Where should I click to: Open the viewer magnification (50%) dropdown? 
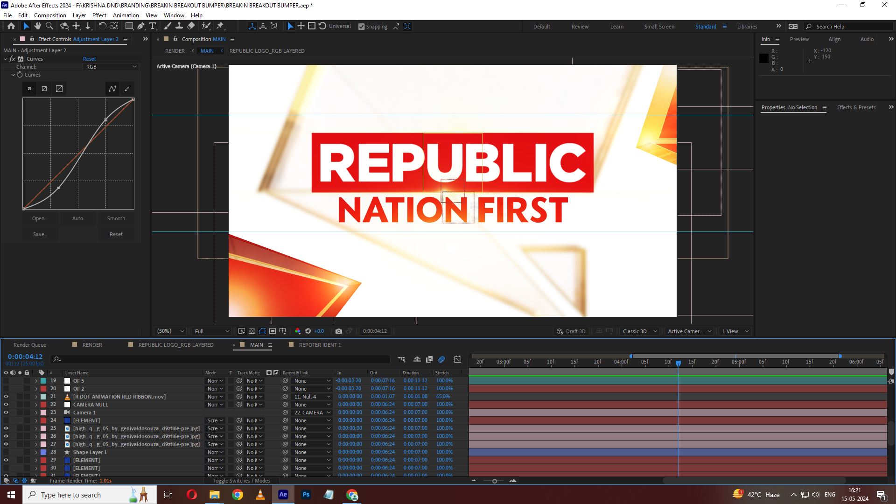[x=170, y=331]
